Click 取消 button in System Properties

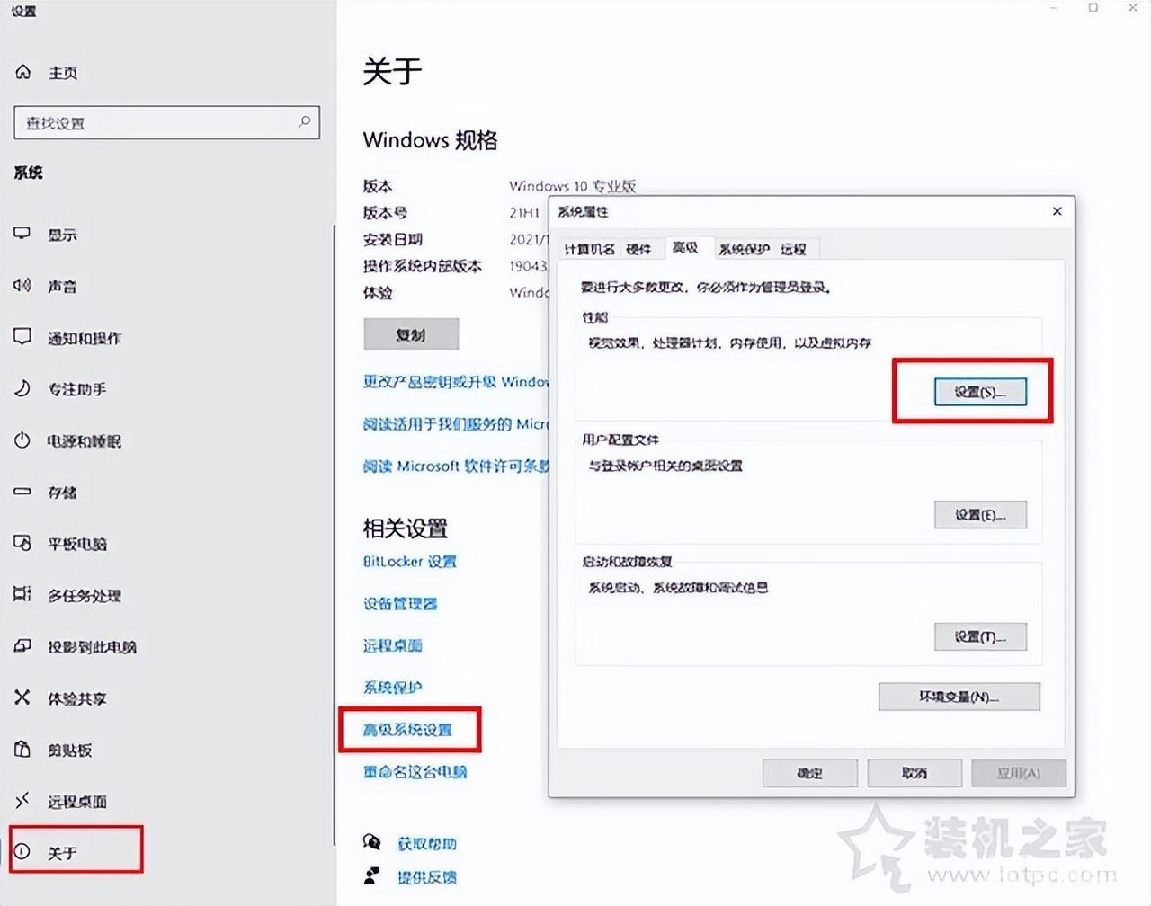(914, 773)
